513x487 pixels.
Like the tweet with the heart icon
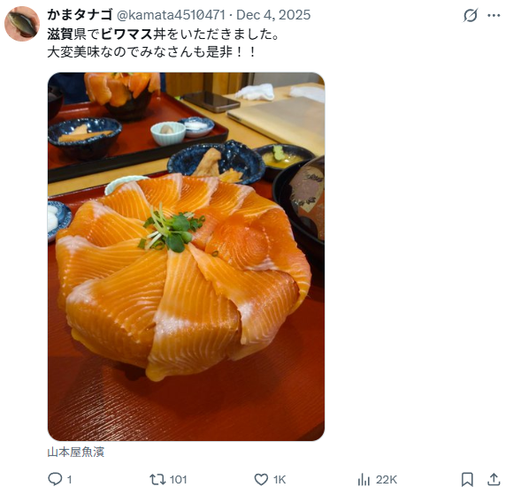tap(261, 479)
